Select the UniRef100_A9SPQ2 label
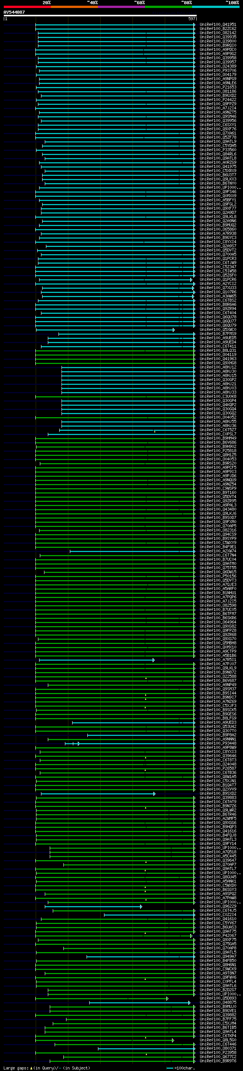The width and height of the screenshot is (243, 1071). point(218,894)
